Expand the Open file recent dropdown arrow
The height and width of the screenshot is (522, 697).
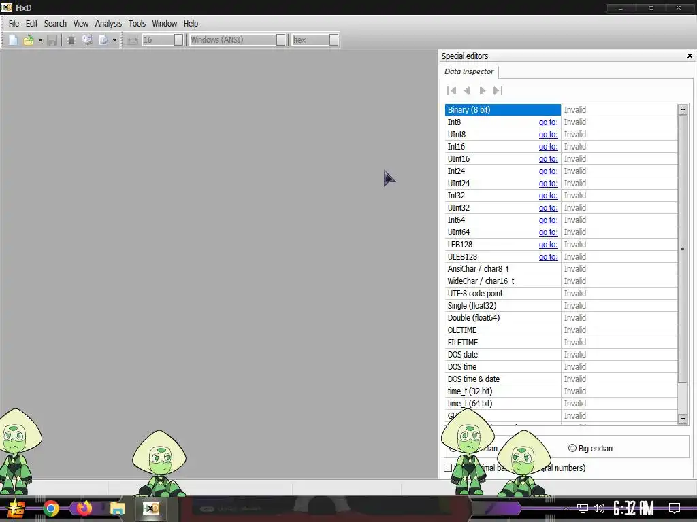pos(40,40)
